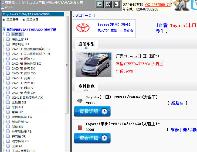Screen dimensions: 197x152
Task: Click the red repair manual book icon
Action: [80, 127]
